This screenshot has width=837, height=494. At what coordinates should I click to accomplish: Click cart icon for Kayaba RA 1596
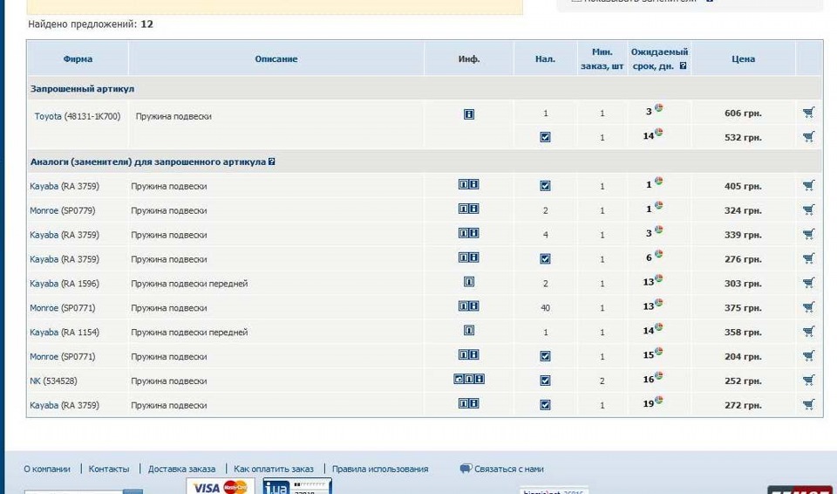pyautogui.click(x=808, y=283)
